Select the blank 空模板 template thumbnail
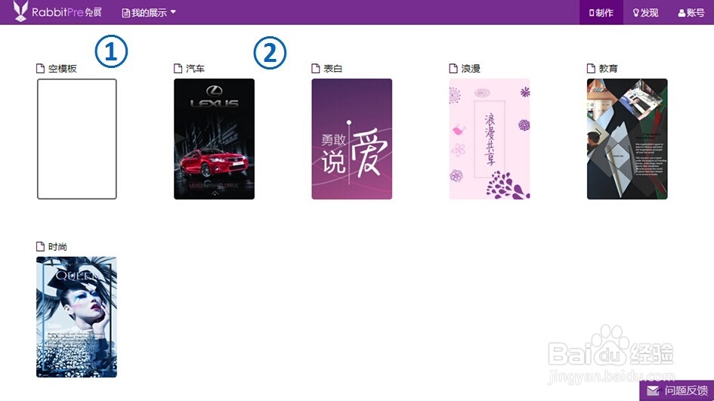The image size is (714, 401). point(77,139)
